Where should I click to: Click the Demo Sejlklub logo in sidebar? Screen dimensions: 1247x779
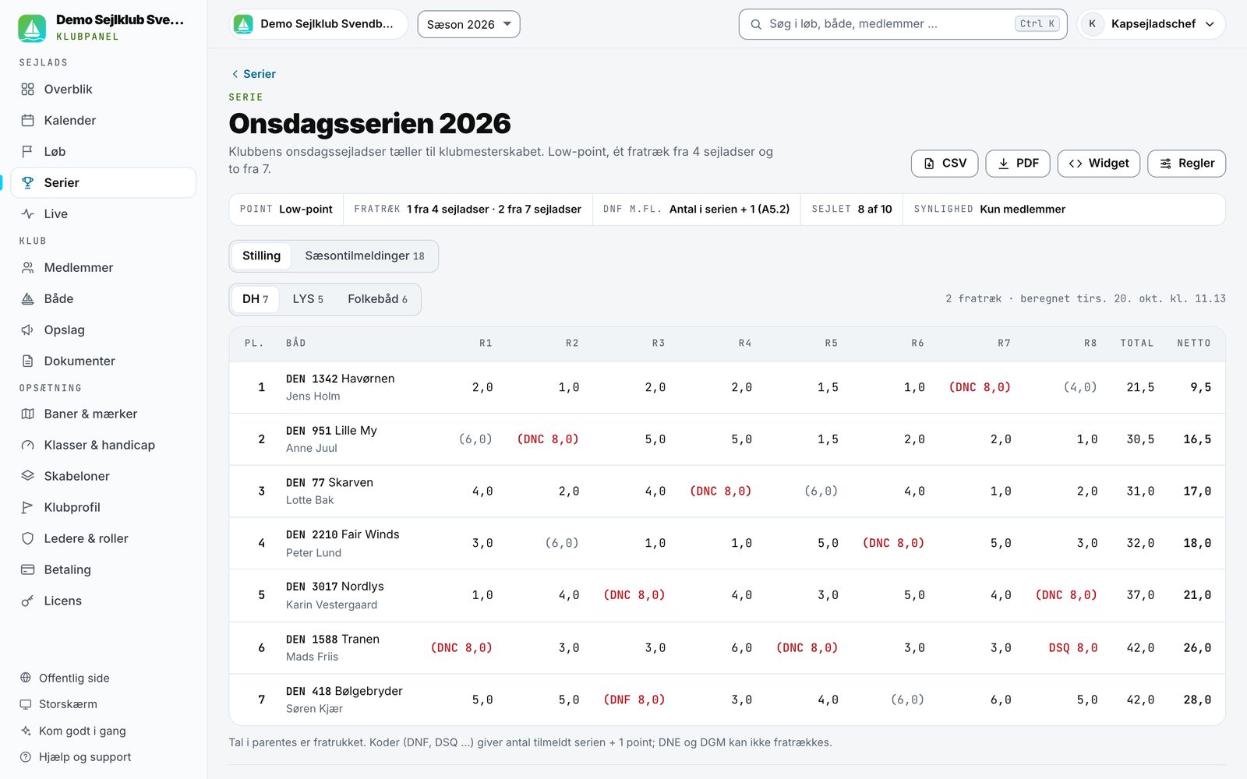click(32, 28)
